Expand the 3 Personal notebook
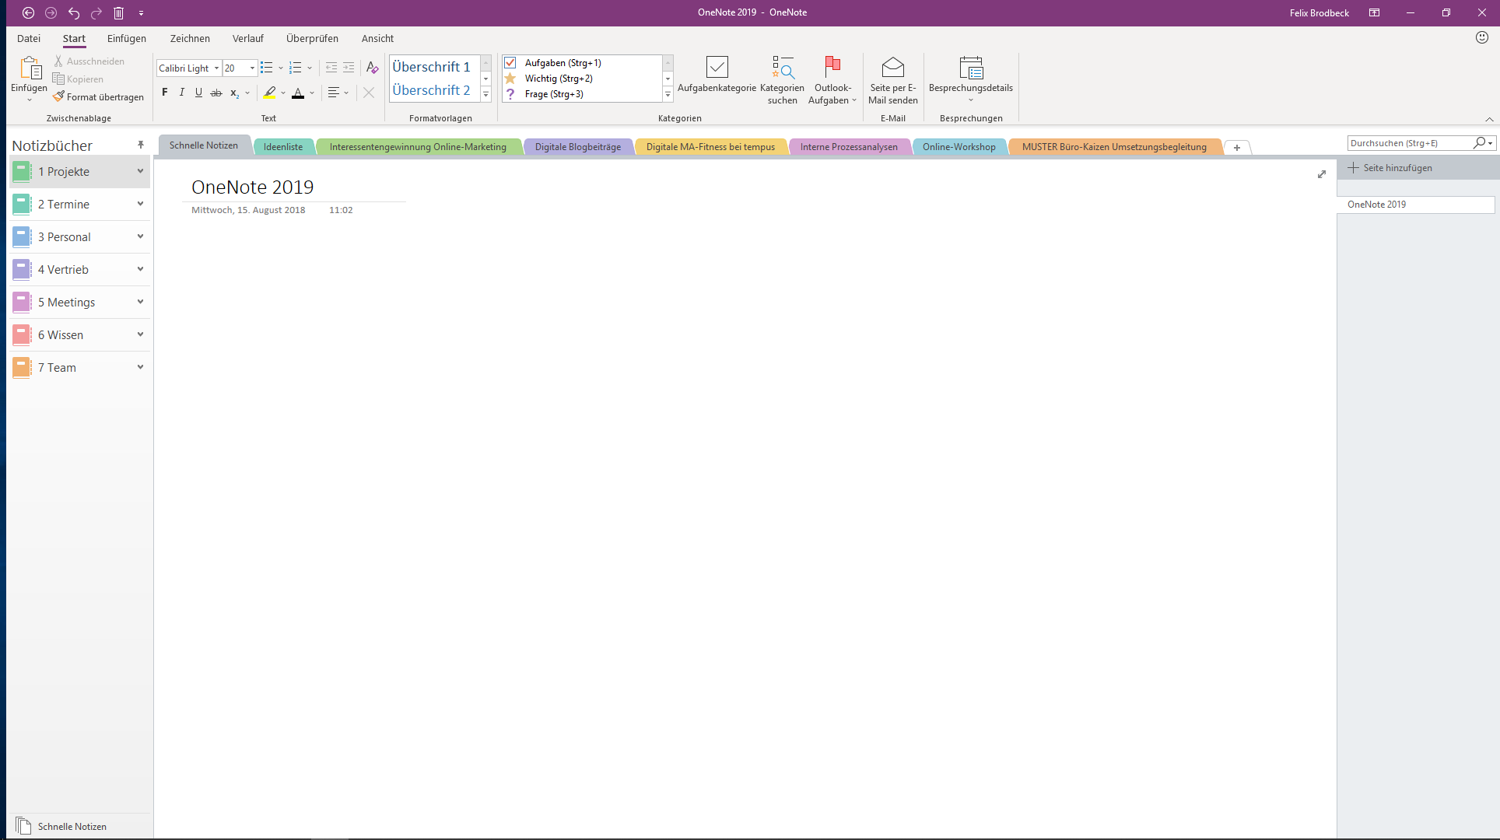1500x840 pixels. click(141, 236)
